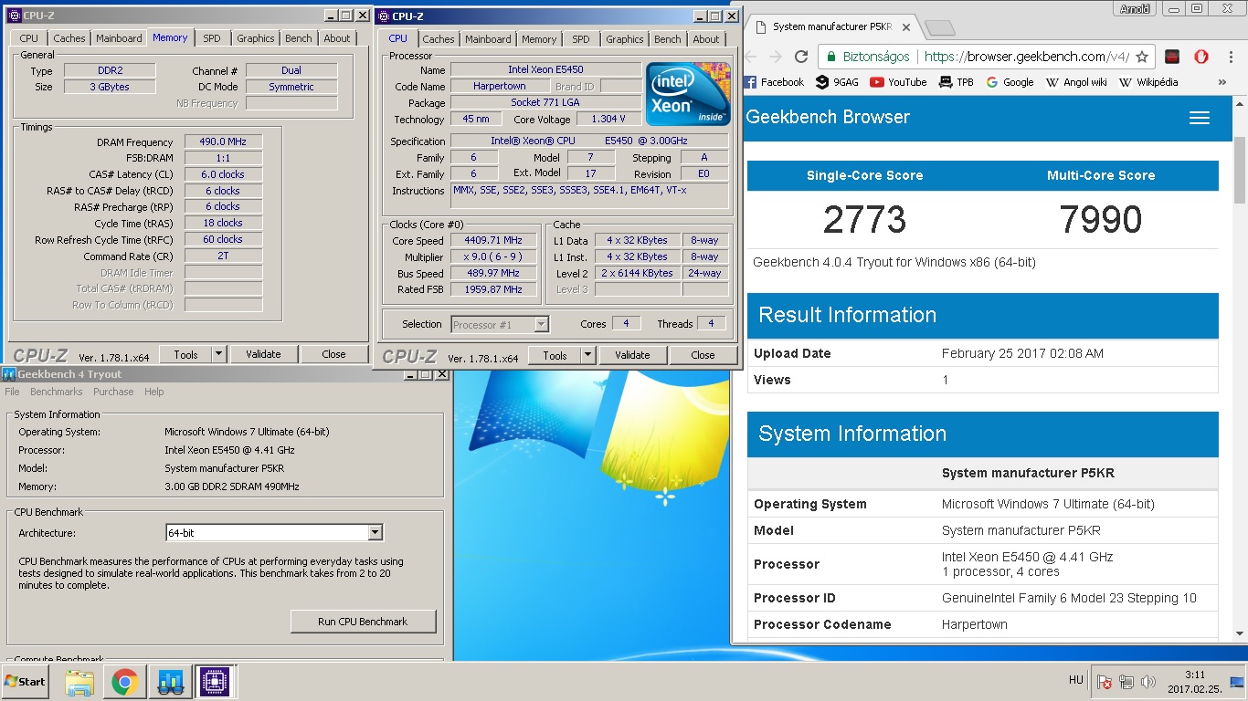Click the Geekbench Browser title link

(x=828, y=118)
